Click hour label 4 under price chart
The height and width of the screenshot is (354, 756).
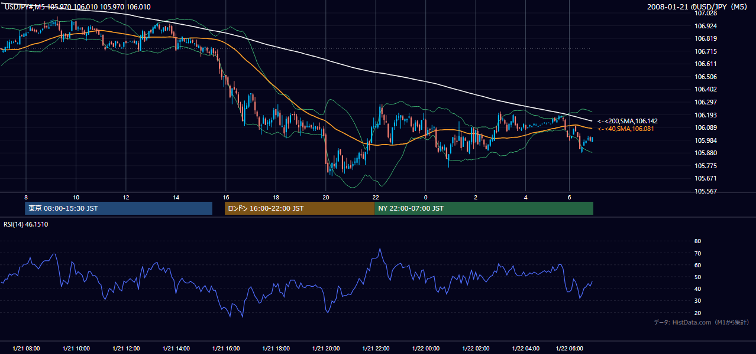coord(526,197)
